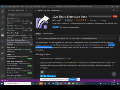Open the View menu

tap(23, 7)
